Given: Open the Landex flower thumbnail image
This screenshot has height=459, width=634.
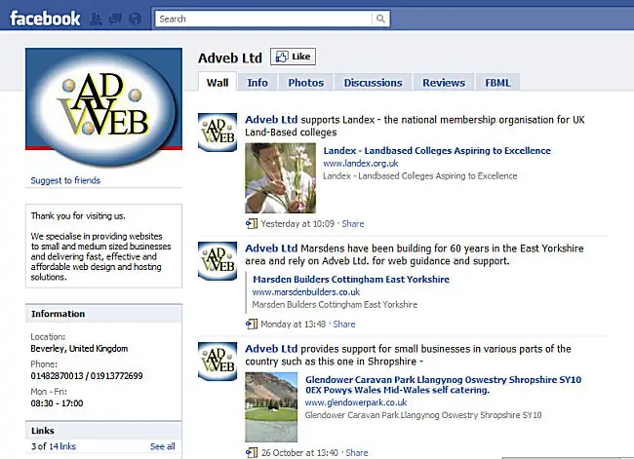Looking at the screenshot, I should pyautogui.click(x=280, y=177).
